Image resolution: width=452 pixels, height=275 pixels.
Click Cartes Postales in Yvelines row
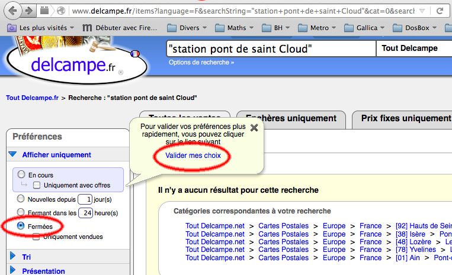click(x=283, y=250)
